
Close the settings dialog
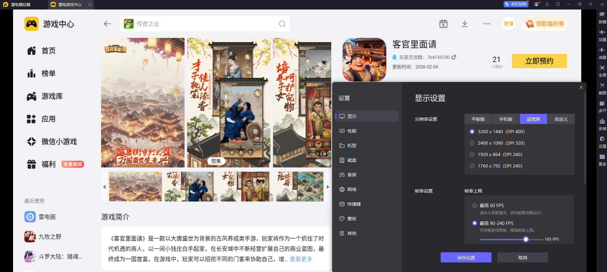(x=581, y=87)
